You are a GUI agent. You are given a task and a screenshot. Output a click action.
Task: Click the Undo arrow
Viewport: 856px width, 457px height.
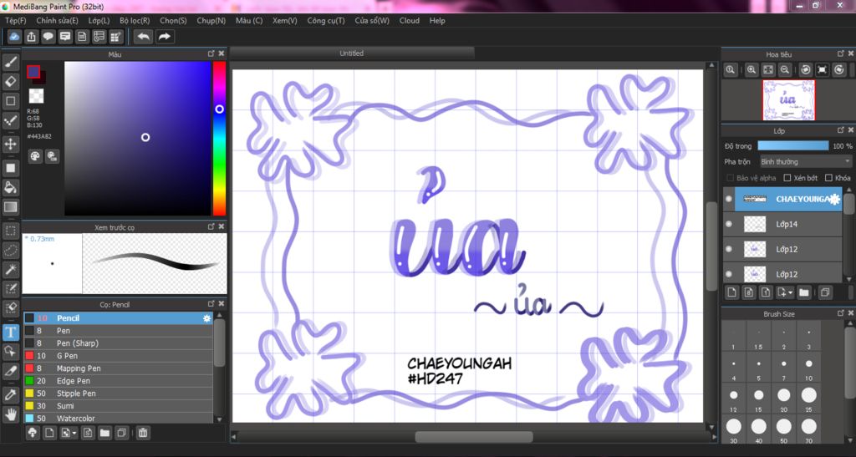(x=143, y=37)
